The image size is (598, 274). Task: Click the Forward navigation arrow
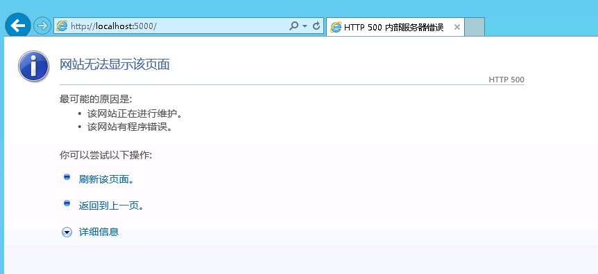[42, 26]
